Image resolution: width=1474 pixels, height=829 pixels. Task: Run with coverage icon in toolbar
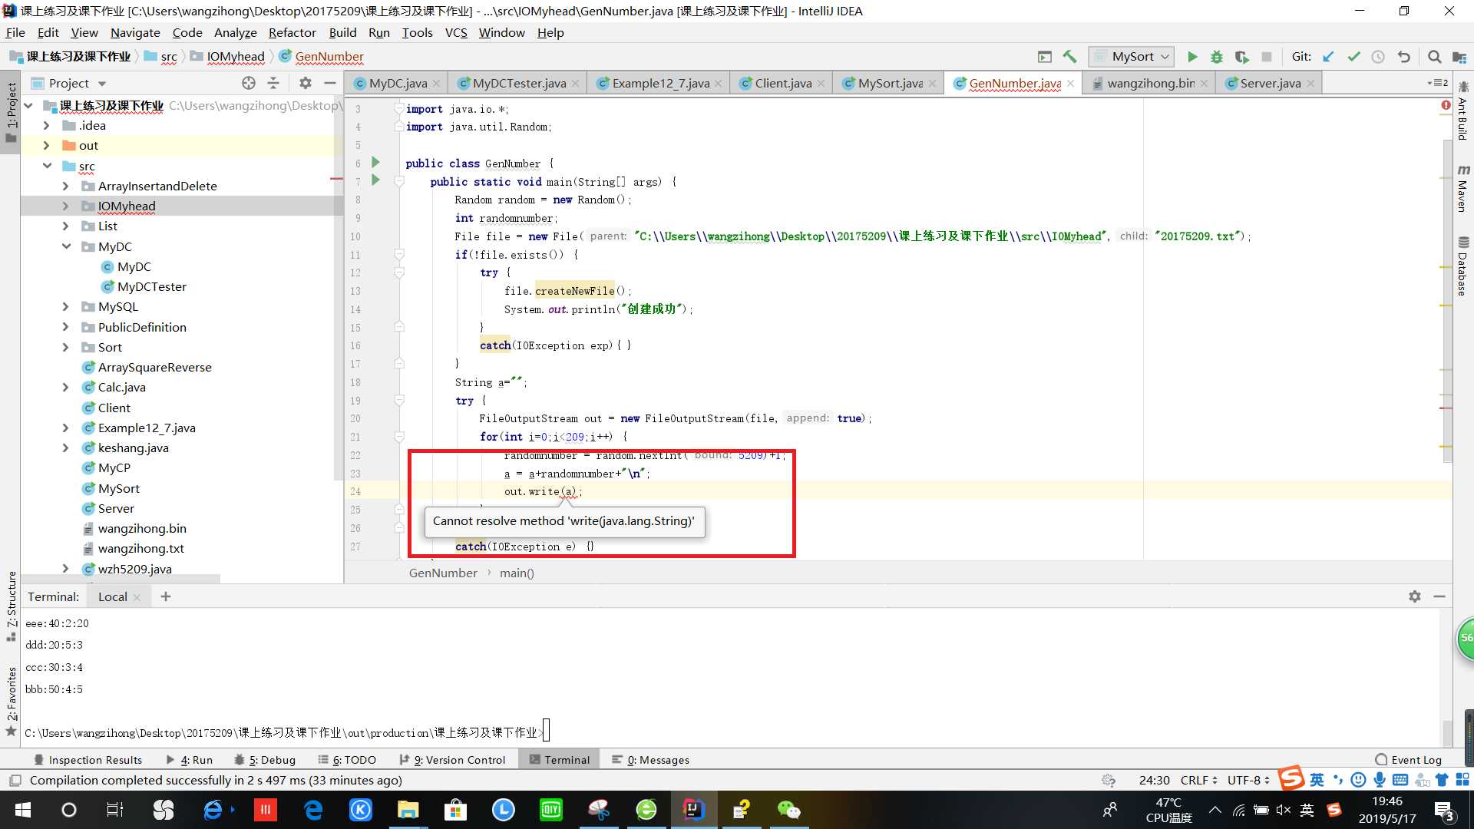(x=1241, y=57)
